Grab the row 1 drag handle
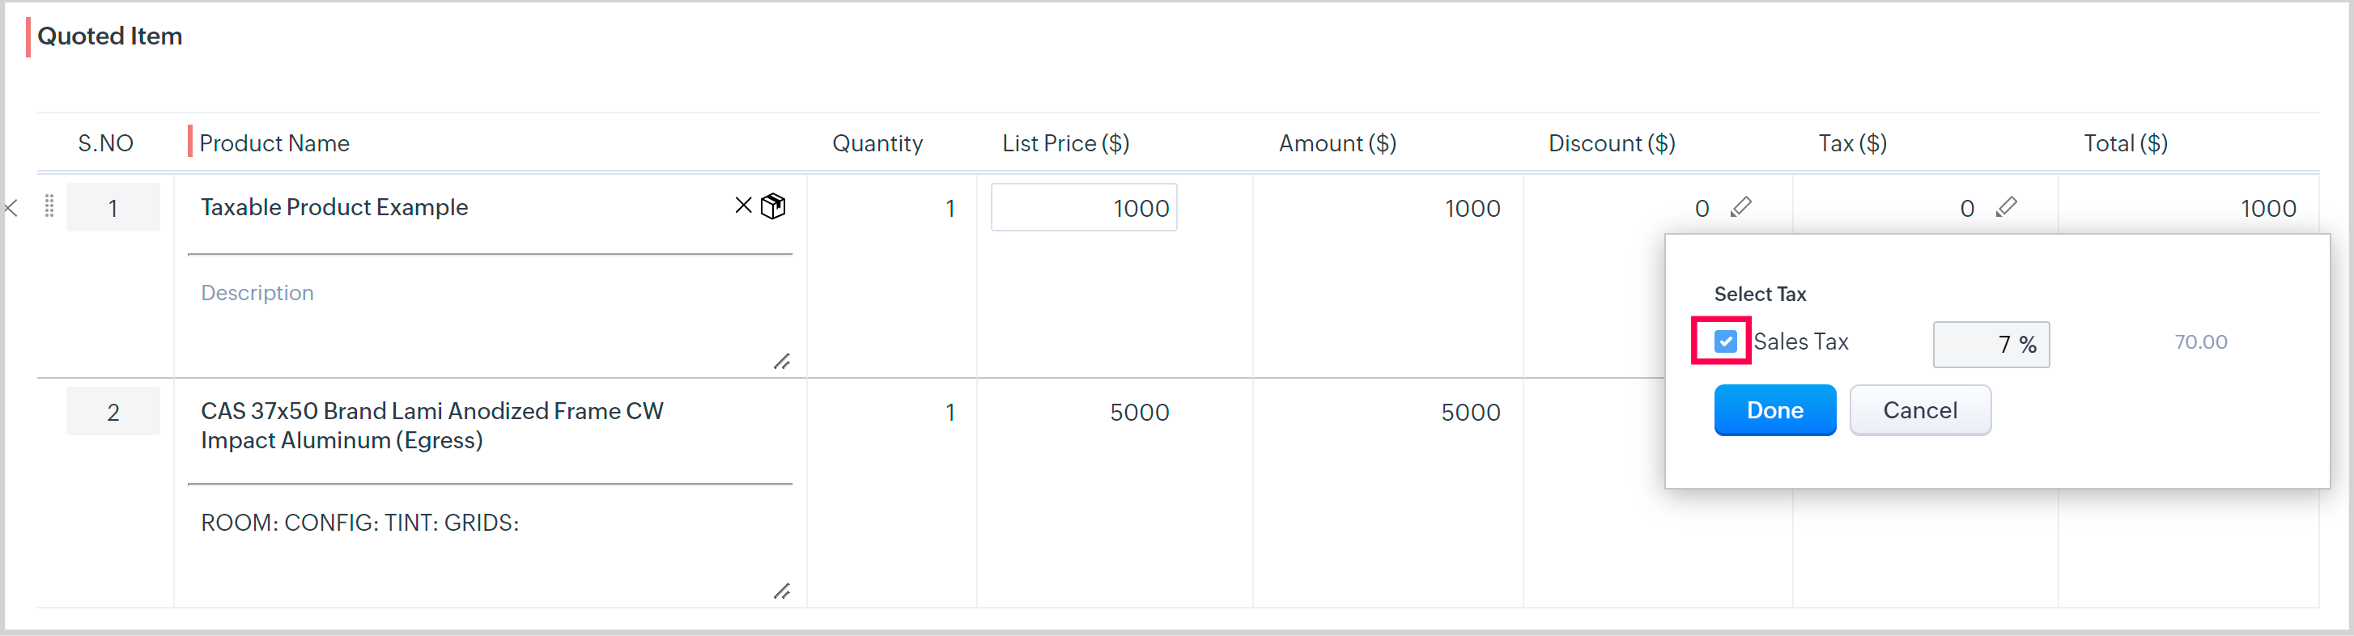The width and height of the screenshot is (2354, 636). (49, 207)
